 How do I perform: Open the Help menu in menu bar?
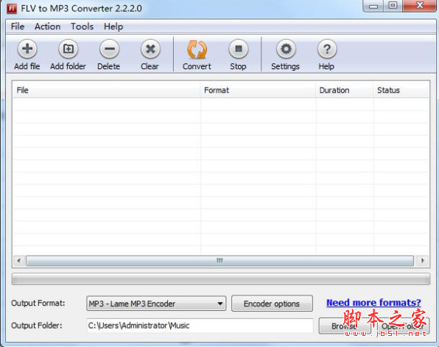[x=113, y=27]
